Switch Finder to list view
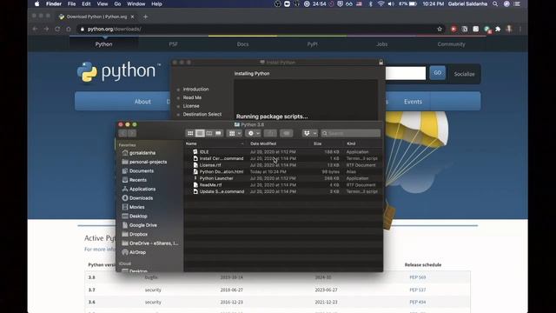The height and width of the screenshot is (313, 556). coord(200,133)
